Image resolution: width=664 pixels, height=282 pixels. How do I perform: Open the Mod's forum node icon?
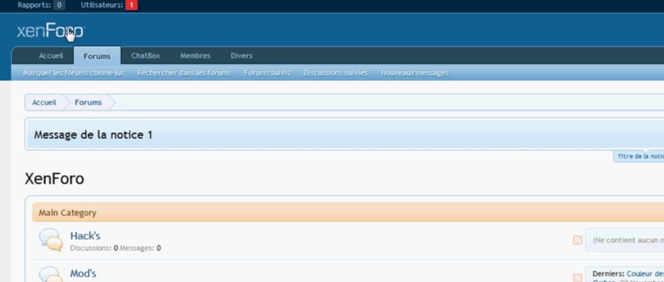click(x=51, y=274)
